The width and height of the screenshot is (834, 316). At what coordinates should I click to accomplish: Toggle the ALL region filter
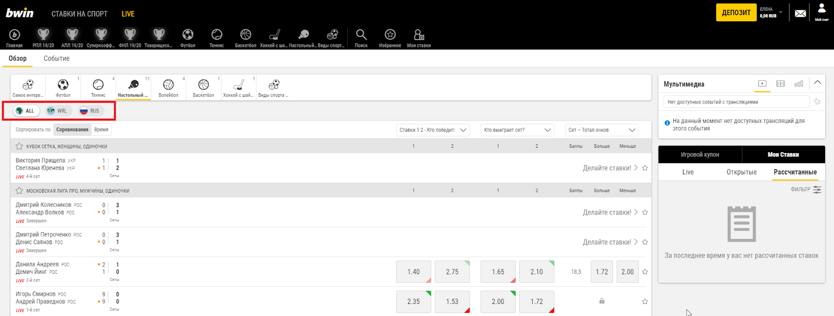point(26,111)
